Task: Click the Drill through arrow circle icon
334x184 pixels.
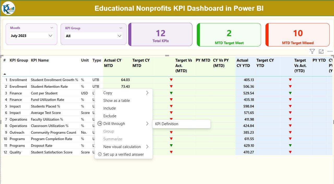Action: 99,124
